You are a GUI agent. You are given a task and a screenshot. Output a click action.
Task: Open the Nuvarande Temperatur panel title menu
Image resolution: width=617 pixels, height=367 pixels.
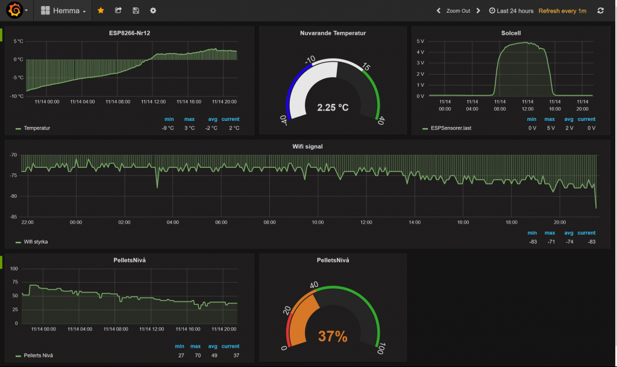click(x=333, y=33)
